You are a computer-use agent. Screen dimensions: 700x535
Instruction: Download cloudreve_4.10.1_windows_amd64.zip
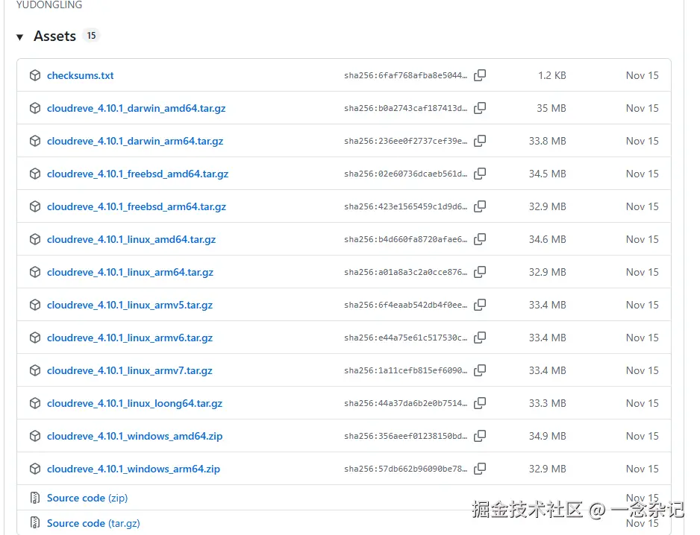134,436
